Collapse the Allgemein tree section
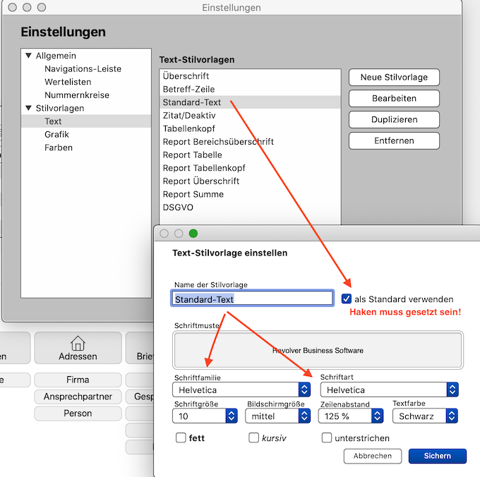The width and height of the screenshot is (480, 477). [28, 56]
